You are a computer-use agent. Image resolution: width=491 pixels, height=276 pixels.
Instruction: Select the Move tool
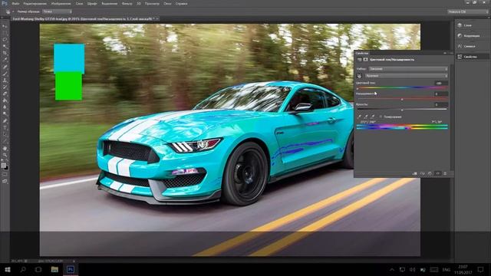5,26
